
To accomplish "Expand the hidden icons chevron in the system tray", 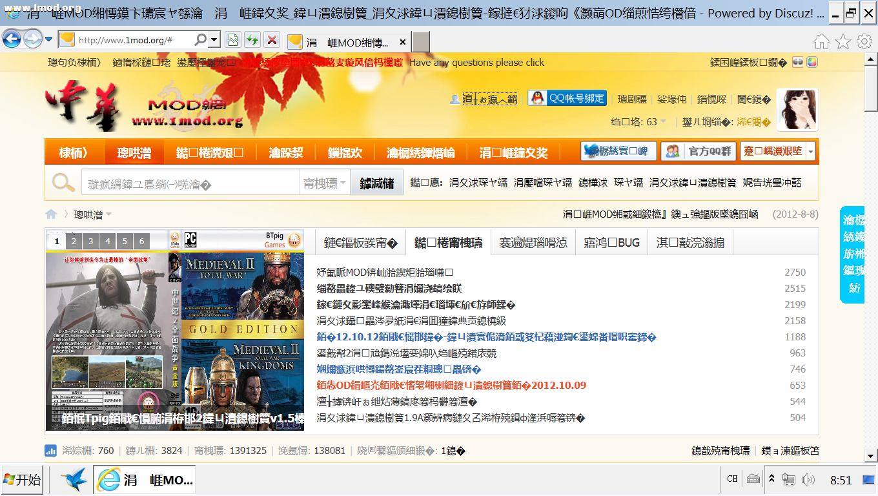I will [x=772, y=479].
